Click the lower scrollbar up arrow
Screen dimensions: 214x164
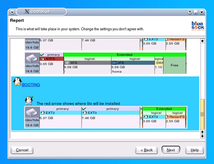coord(202,132)
